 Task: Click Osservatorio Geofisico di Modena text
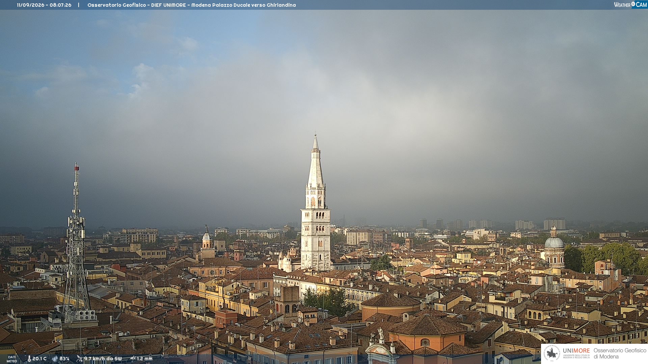coord(620,353)
